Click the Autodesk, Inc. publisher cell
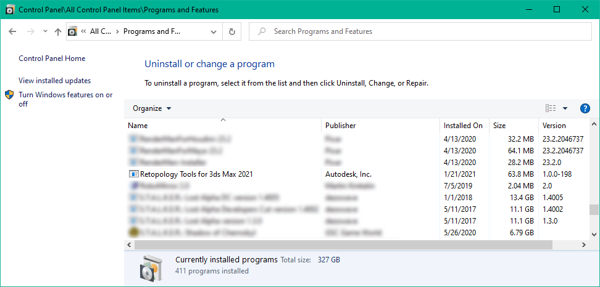600x287 pixels. tap(348, 174)
